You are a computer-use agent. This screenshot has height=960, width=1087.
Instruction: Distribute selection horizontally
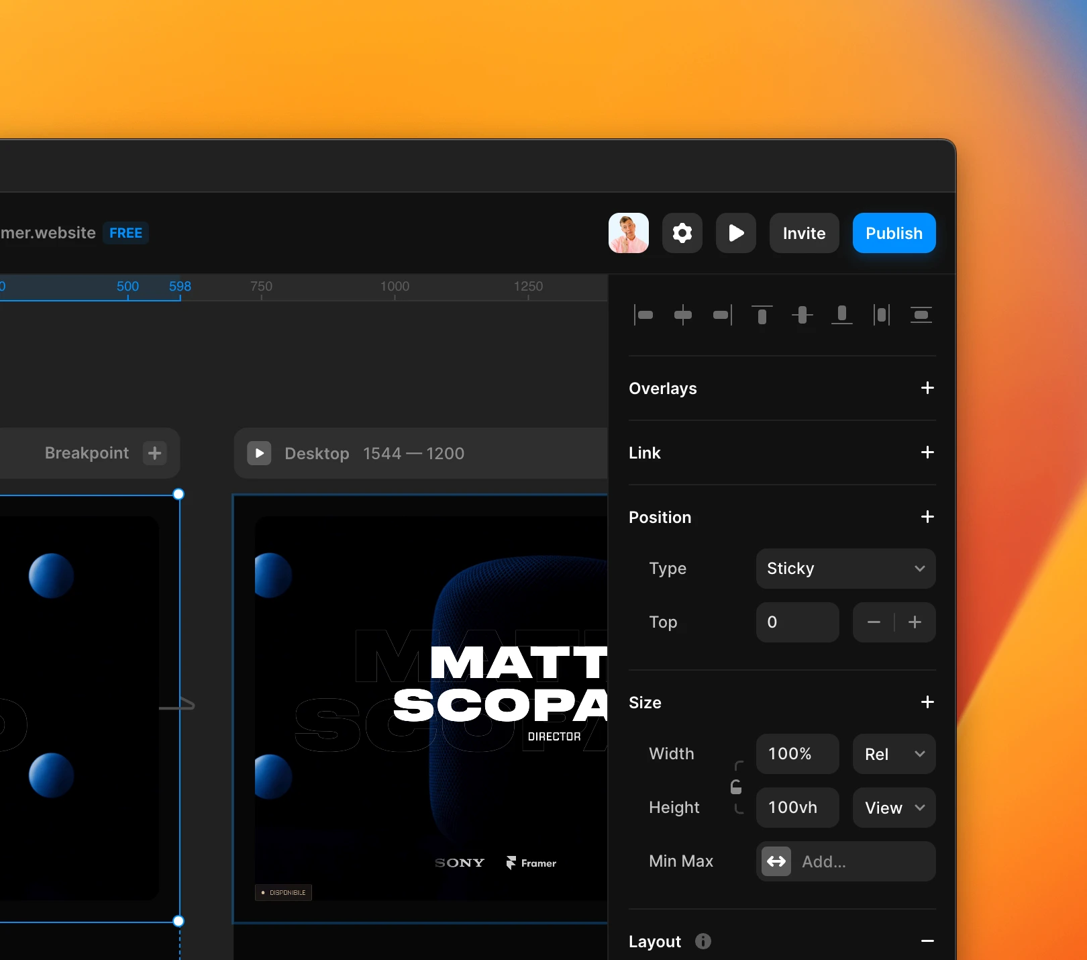881,314
